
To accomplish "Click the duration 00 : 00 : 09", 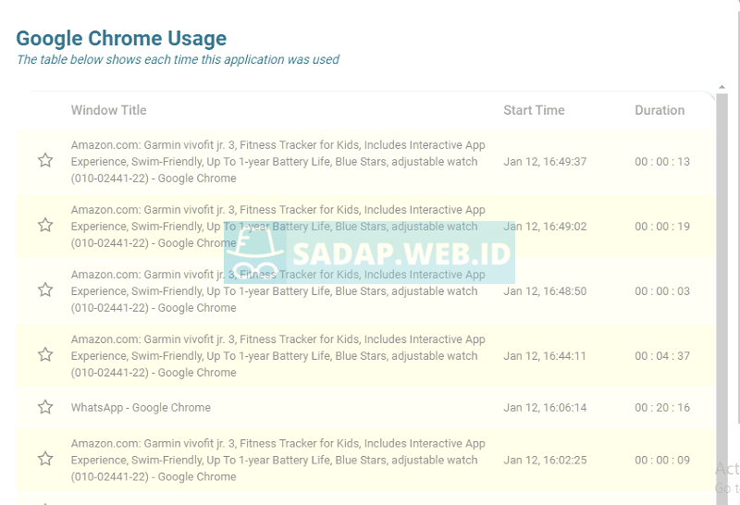I will click(x=662, y=460).
